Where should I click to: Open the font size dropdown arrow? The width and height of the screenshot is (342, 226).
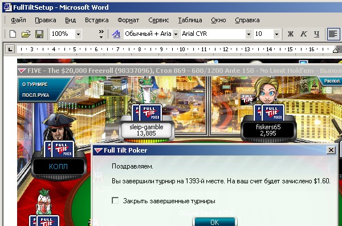(x=276, y=34)
